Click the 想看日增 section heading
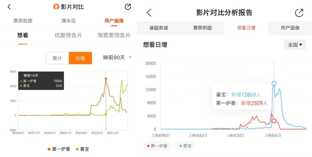 coord(155,45)
